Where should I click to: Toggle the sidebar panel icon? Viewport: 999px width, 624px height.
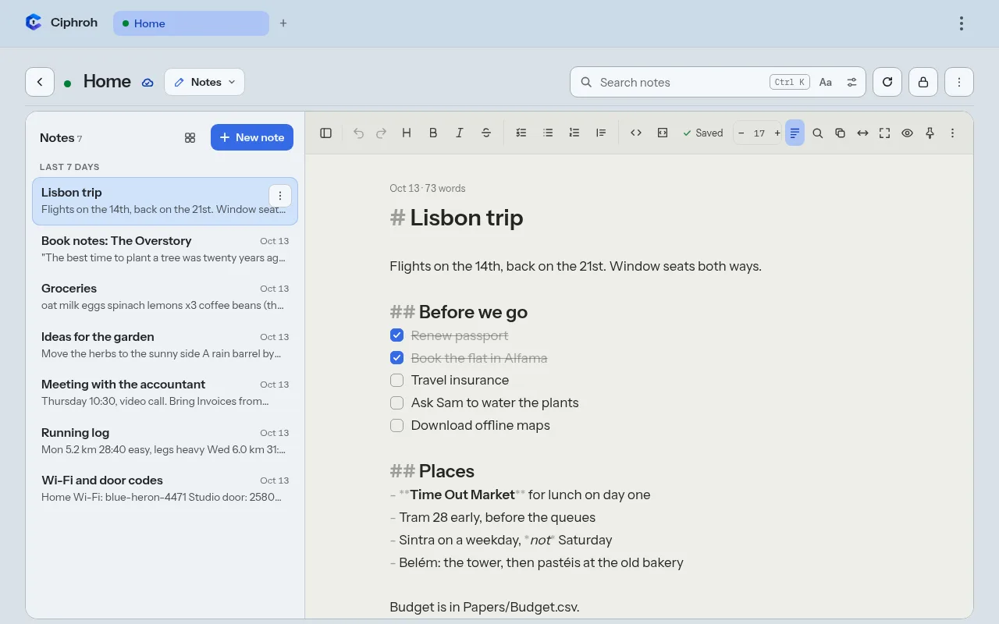click(x=326, y=133)
